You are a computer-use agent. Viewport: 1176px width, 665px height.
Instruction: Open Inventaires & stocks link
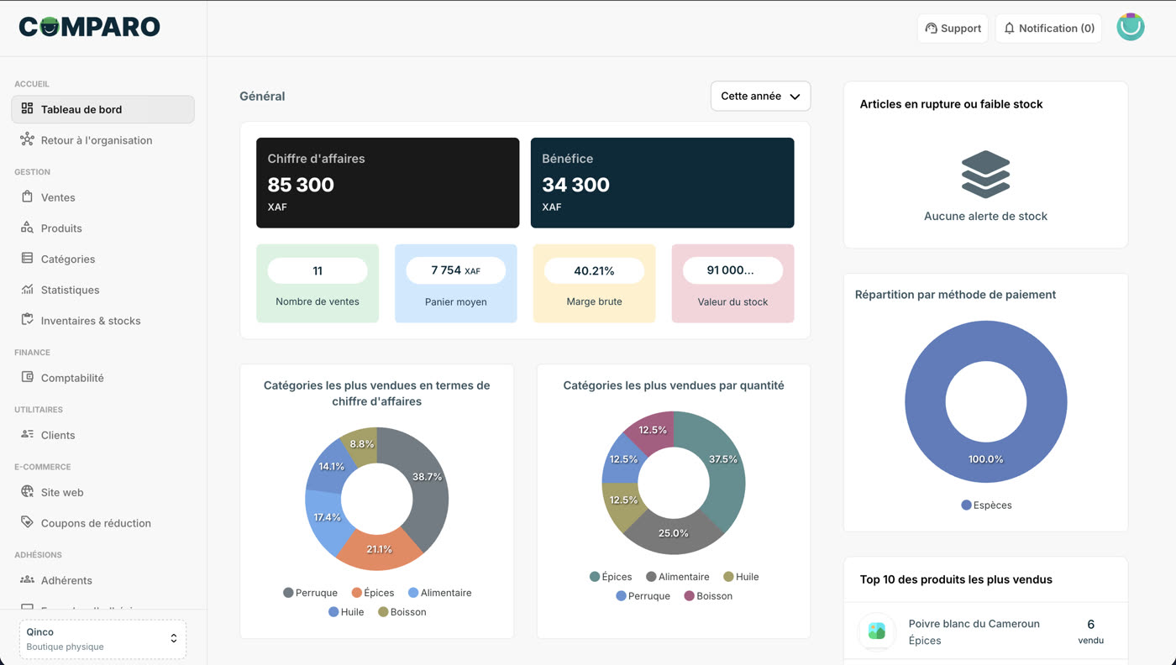[x=91, y=321]
